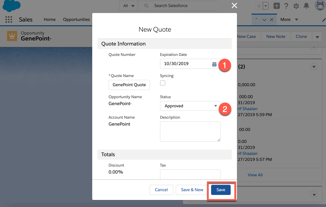The height and width of the screenshot is (207, 326).
Task: Close the New Quote dialog with X
Action: click(x=234, y=6)
